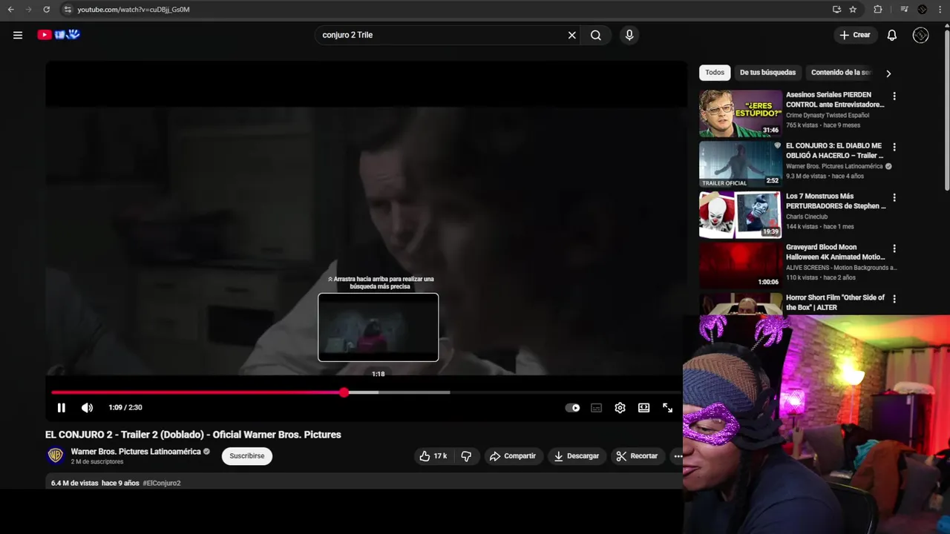
Task: Start voice search with the microphone
Action: [x=629, y=35]
